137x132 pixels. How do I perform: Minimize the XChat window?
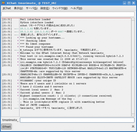(125, 3)
